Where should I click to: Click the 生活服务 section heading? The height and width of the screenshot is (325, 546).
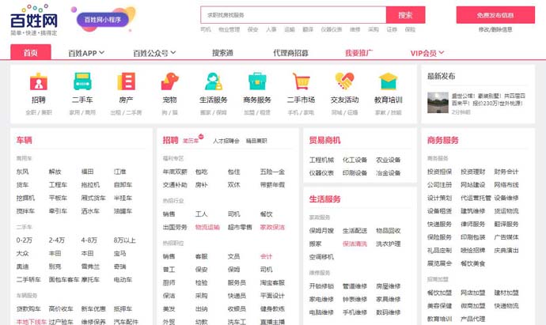point(325,199)
